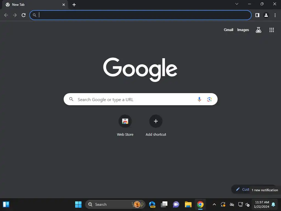Open Gmail link
281x211 pixels.
tap(229, 30)
